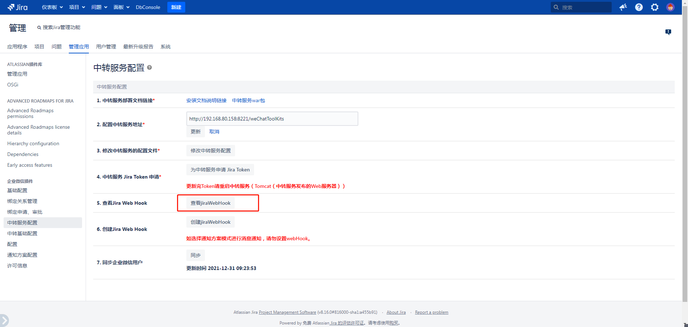Open the 问题 dropdown in top navigation
The height and width of the screenshot is (327, 688).
[99, 7]
